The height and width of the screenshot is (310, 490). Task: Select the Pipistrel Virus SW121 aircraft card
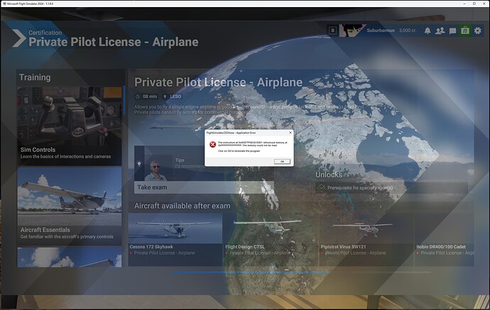point(366,240)
